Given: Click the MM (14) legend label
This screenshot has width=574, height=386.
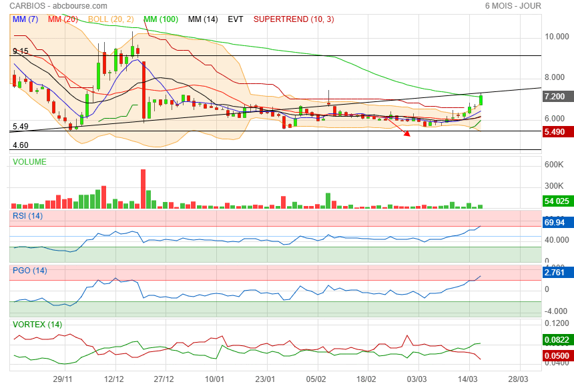Looking at the screenshot, I should click(x=203, y=19).
